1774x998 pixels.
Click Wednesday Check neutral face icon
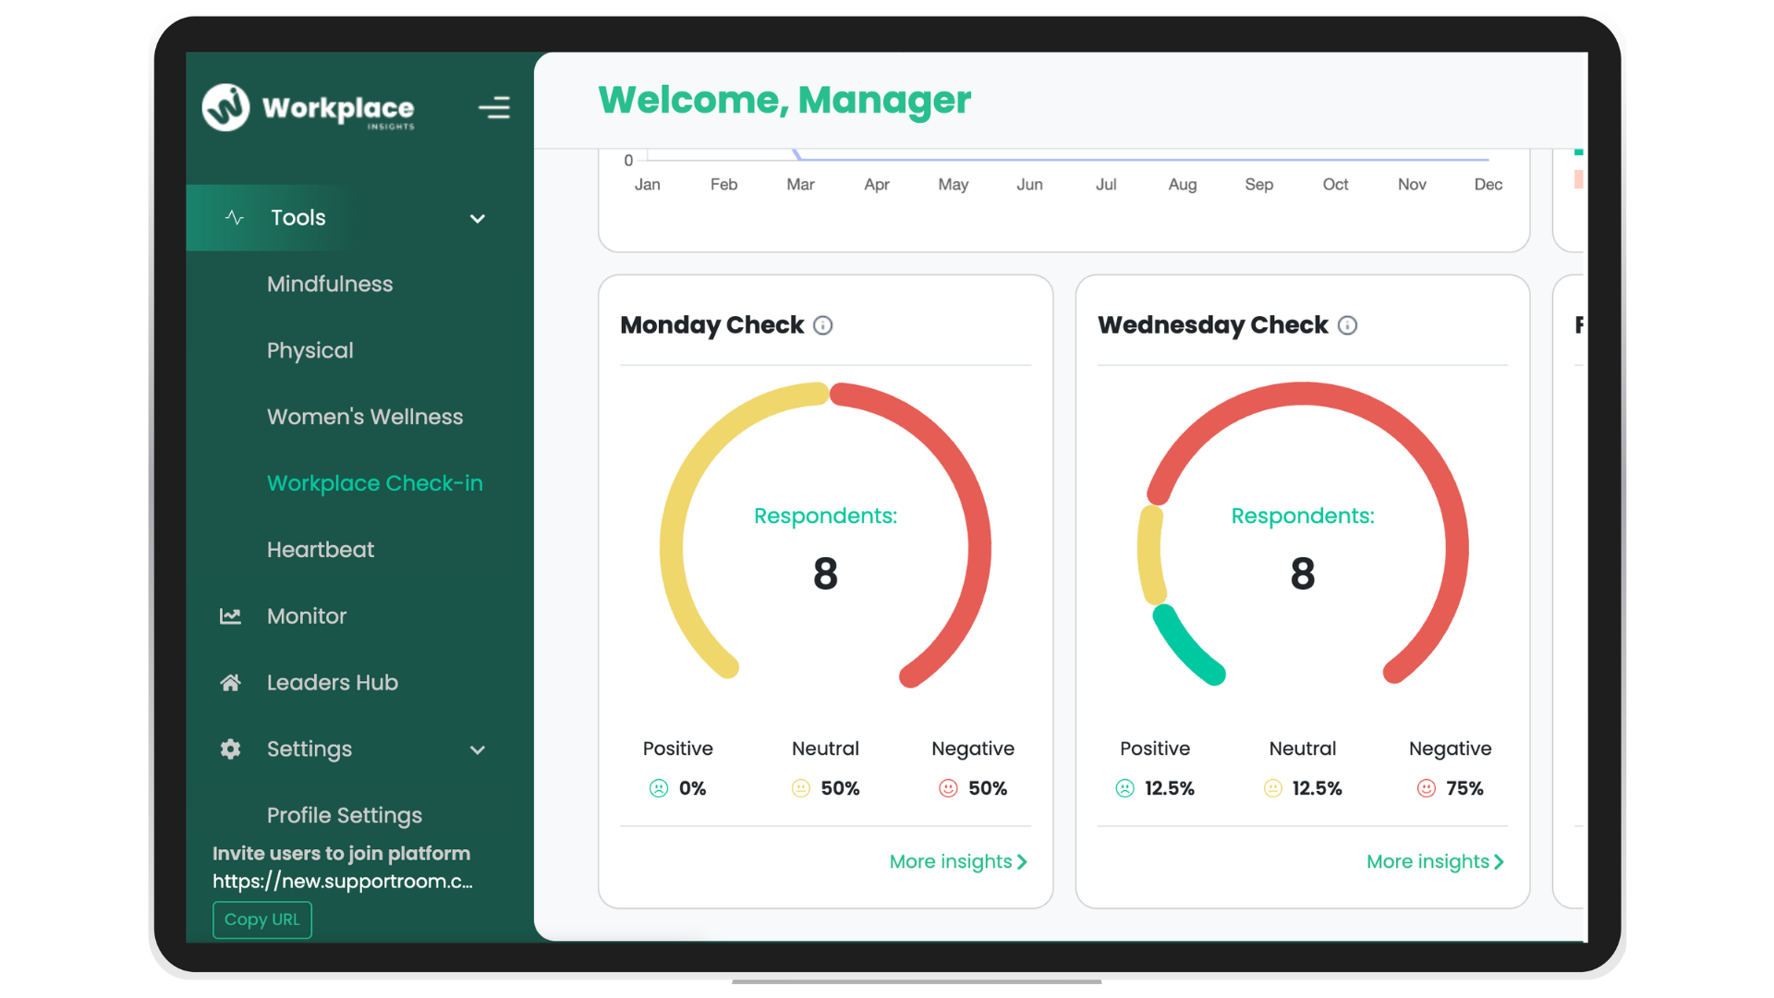coord(1272,788)
